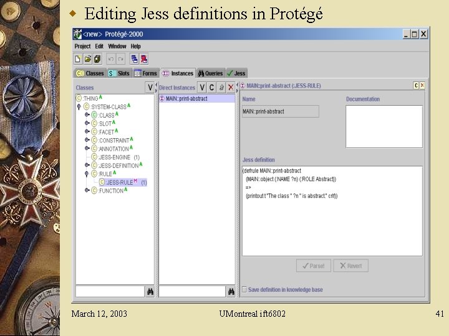This screenshot has height=336, width=449.
Task: Select the :FUNCTION class in tree
Action: coord(109,190)
